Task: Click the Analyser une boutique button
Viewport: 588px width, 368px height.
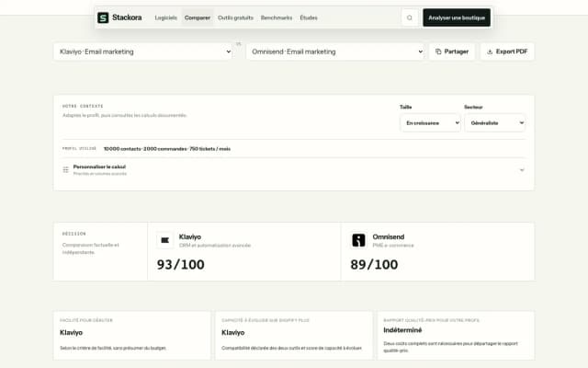Action: click(x=457, y=17)
